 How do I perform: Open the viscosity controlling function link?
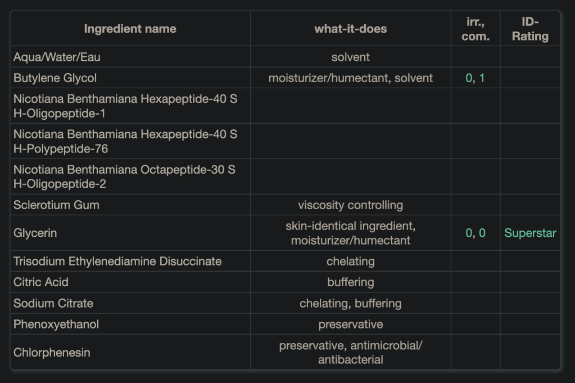[350, 205]
